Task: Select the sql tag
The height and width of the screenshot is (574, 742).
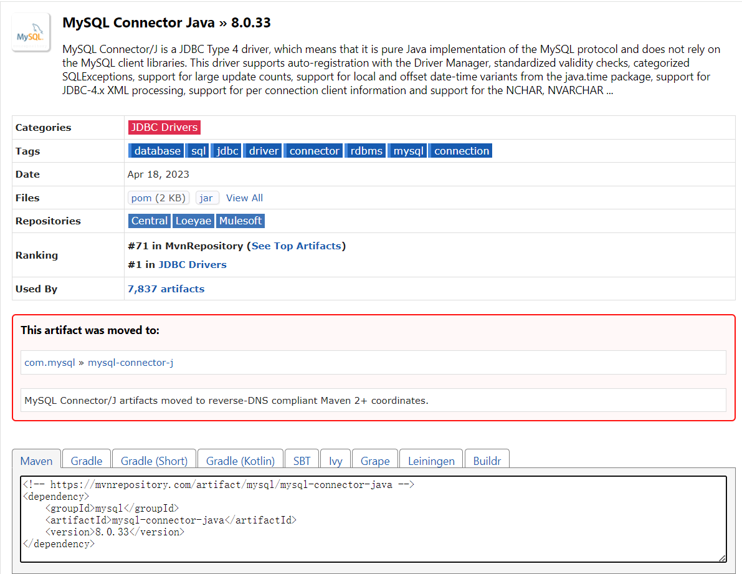Action: pos(197,151)
